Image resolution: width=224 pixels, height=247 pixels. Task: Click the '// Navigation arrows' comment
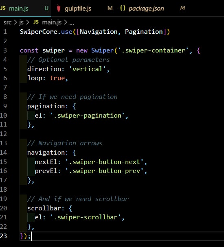[65, 143]
